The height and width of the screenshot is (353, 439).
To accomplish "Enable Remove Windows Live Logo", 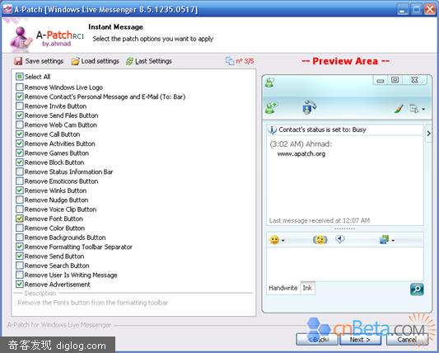I will pos(19,87).
